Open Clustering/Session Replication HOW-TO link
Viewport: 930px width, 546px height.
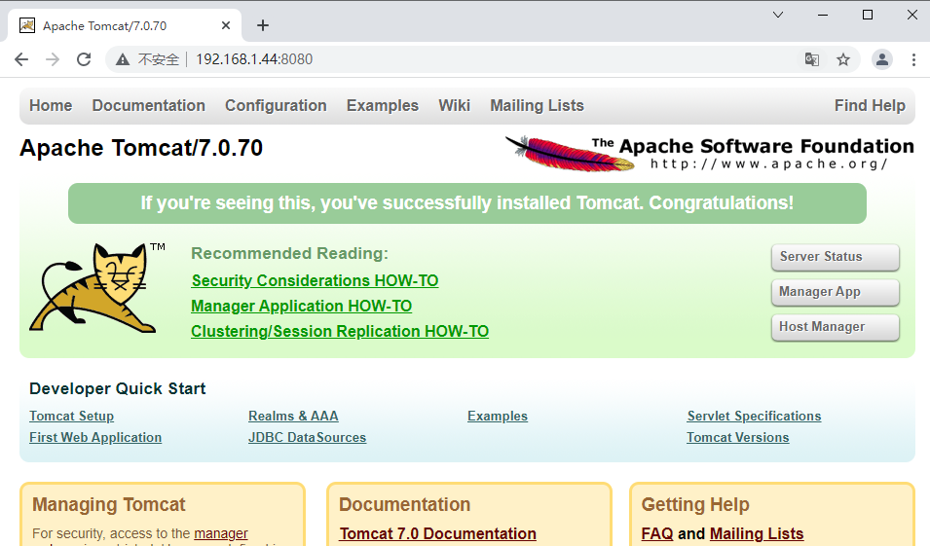340,331
